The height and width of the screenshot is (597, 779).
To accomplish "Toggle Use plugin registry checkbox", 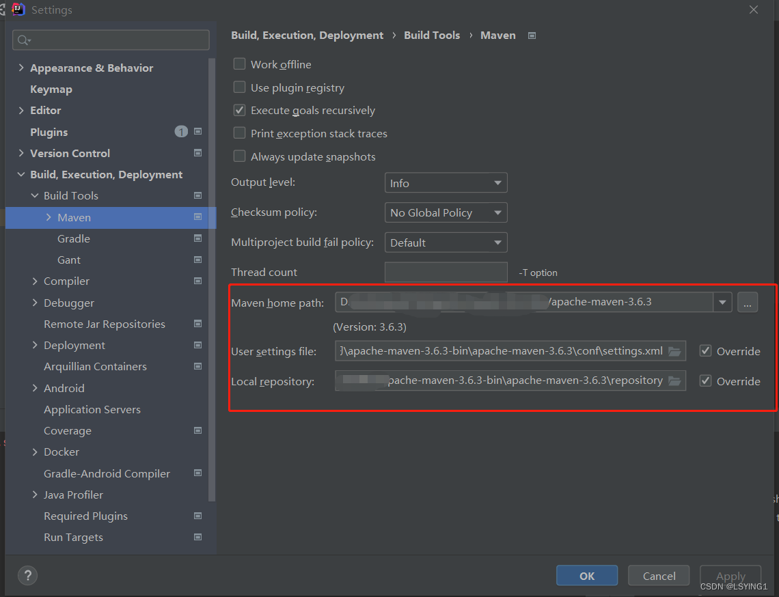I will tap(239, 87).
